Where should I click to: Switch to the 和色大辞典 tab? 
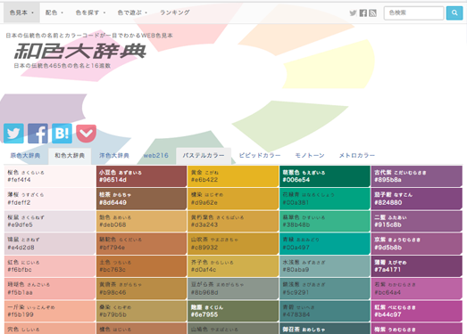(x=70, y=156)
